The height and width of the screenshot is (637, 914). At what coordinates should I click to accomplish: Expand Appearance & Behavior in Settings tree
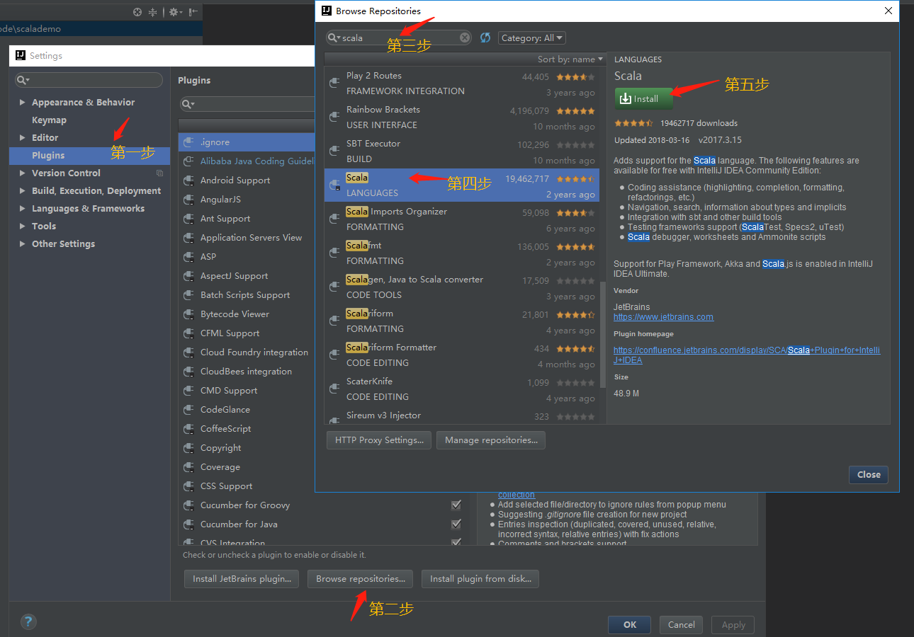(23, 102)
